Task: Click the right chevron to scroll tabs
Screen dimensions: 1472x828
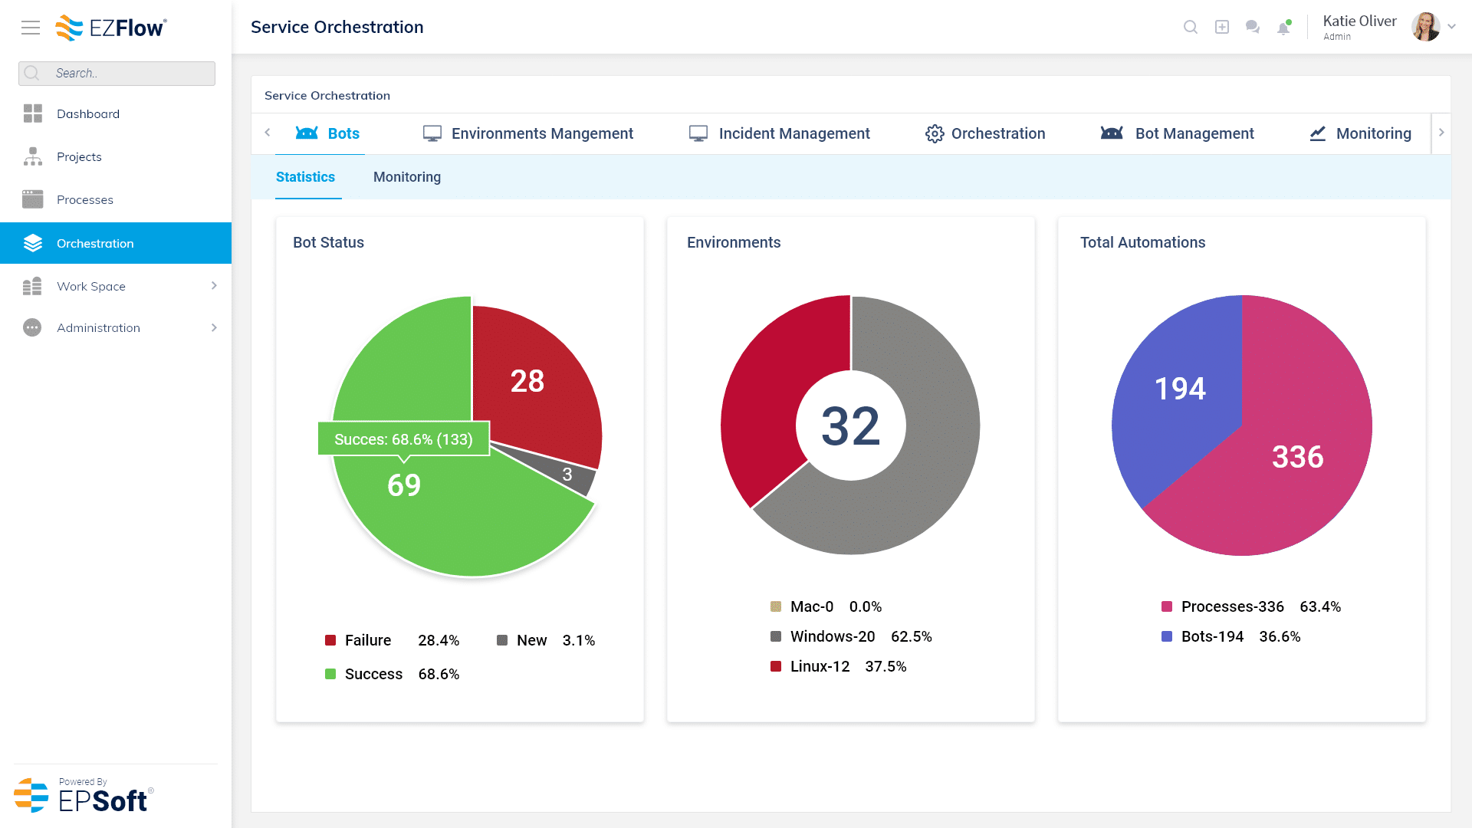Action: [1441, 133]
